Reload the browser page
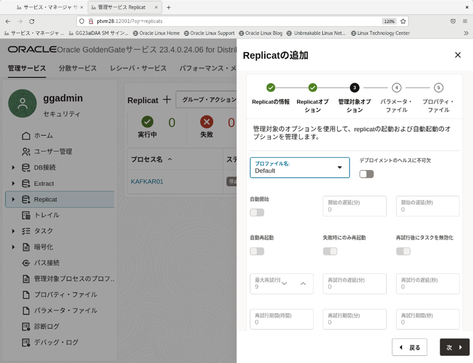 [x=32, y=21]
